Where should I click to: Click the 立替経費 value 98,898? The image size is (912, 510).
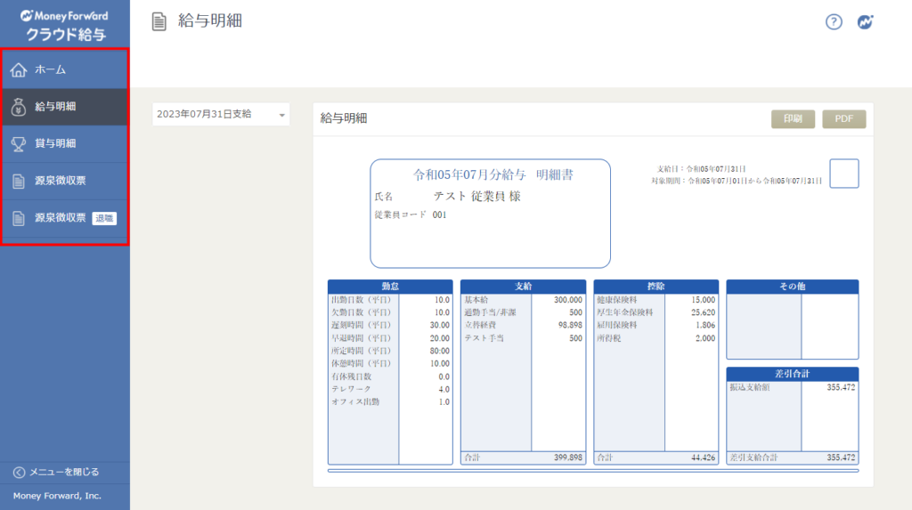(570, 325)
